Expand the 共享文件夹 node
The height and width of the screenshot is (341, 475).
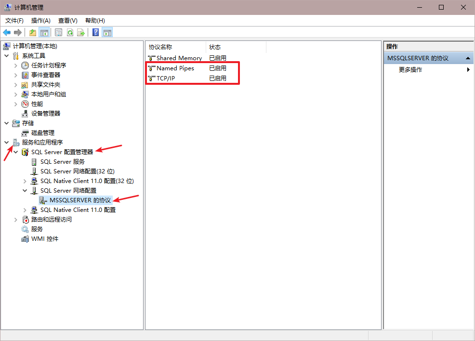pyautogui.click(x=16, y=85)
